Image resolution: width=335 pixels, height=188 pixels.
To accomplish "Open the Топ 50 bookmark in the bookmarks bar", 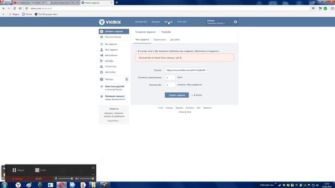I will [x=46, y=14].
